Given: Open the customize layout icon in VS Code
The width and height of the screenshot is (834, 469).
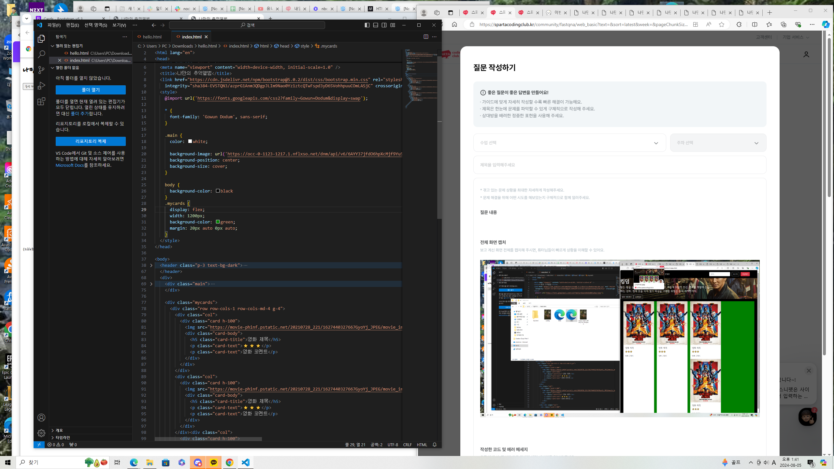Looking at the screenshot, I should 393,25.
